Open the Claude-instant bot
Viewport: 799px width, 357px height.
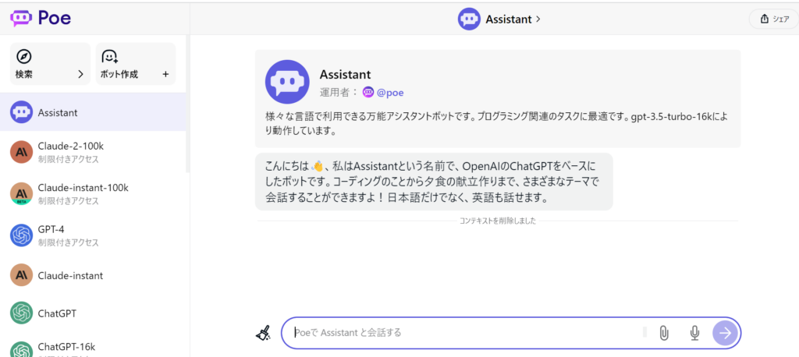[x=93, y=275]
